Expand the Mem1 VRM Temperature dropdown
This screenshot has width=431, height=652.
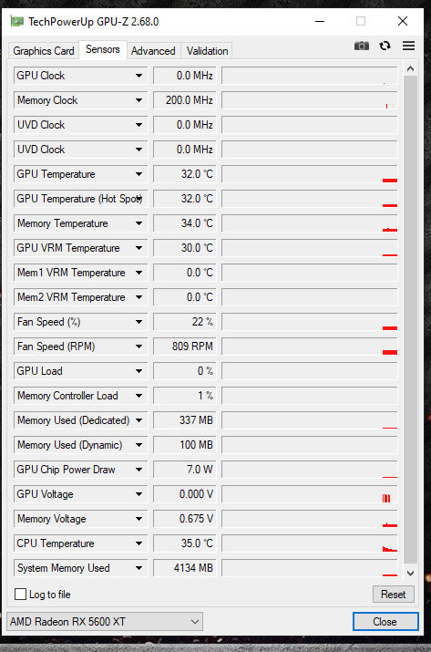(x=139, y=273)
